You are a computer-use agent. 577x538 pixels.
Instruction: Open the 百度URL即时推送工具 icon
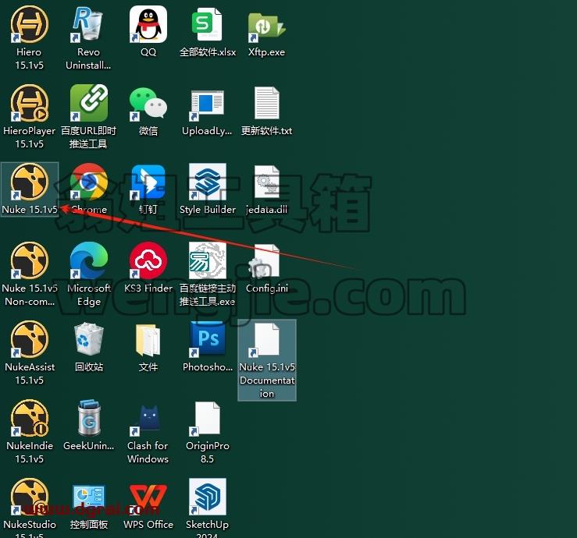coord(89,103)
